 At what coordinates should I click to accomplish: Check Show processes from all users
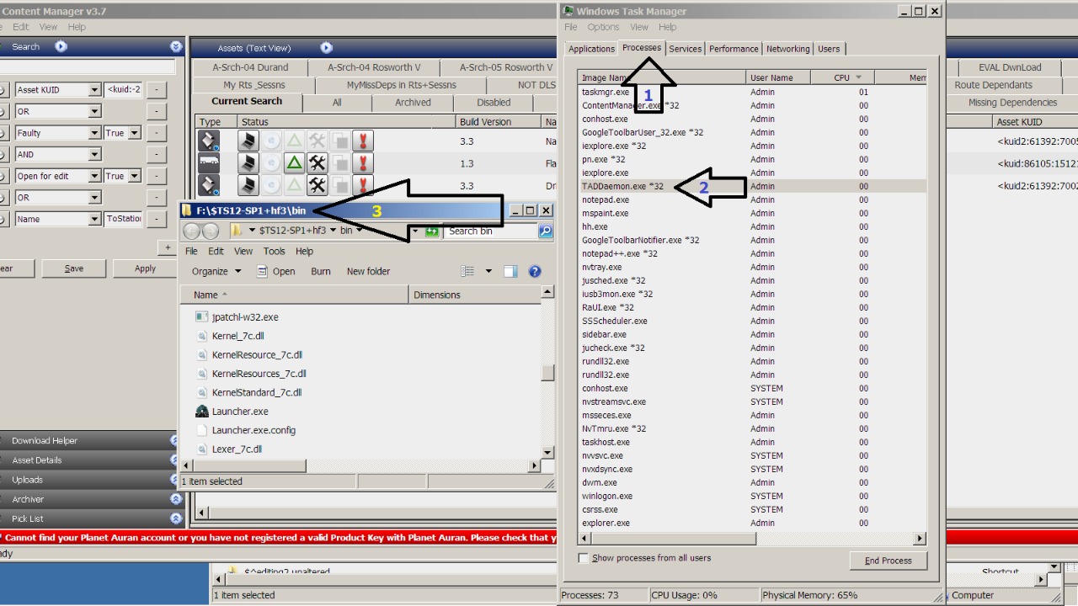coord(584,558)
